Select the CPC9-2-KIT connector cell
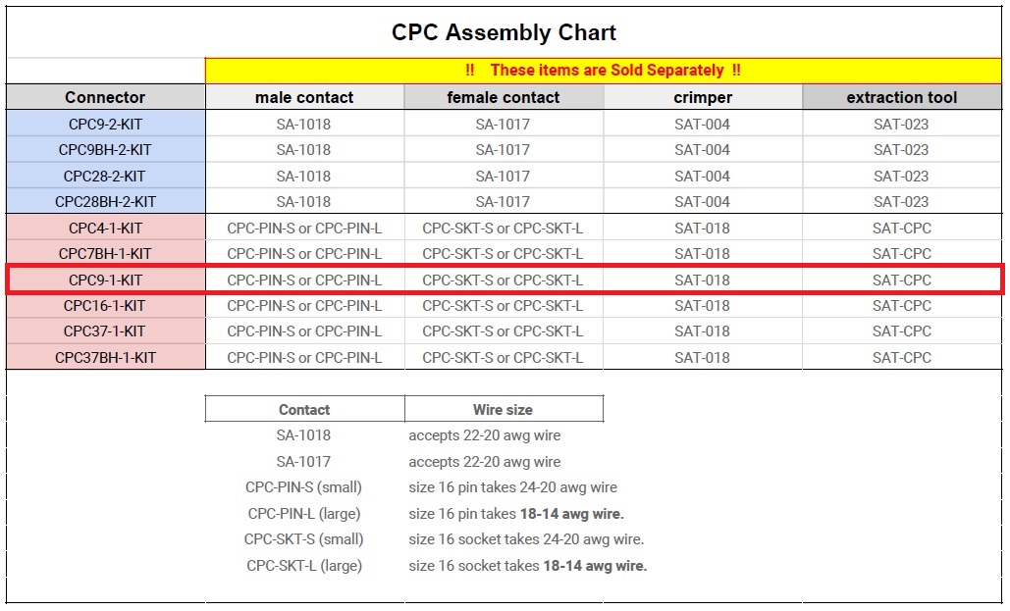1010x611 pixels. tap(106, 124)
